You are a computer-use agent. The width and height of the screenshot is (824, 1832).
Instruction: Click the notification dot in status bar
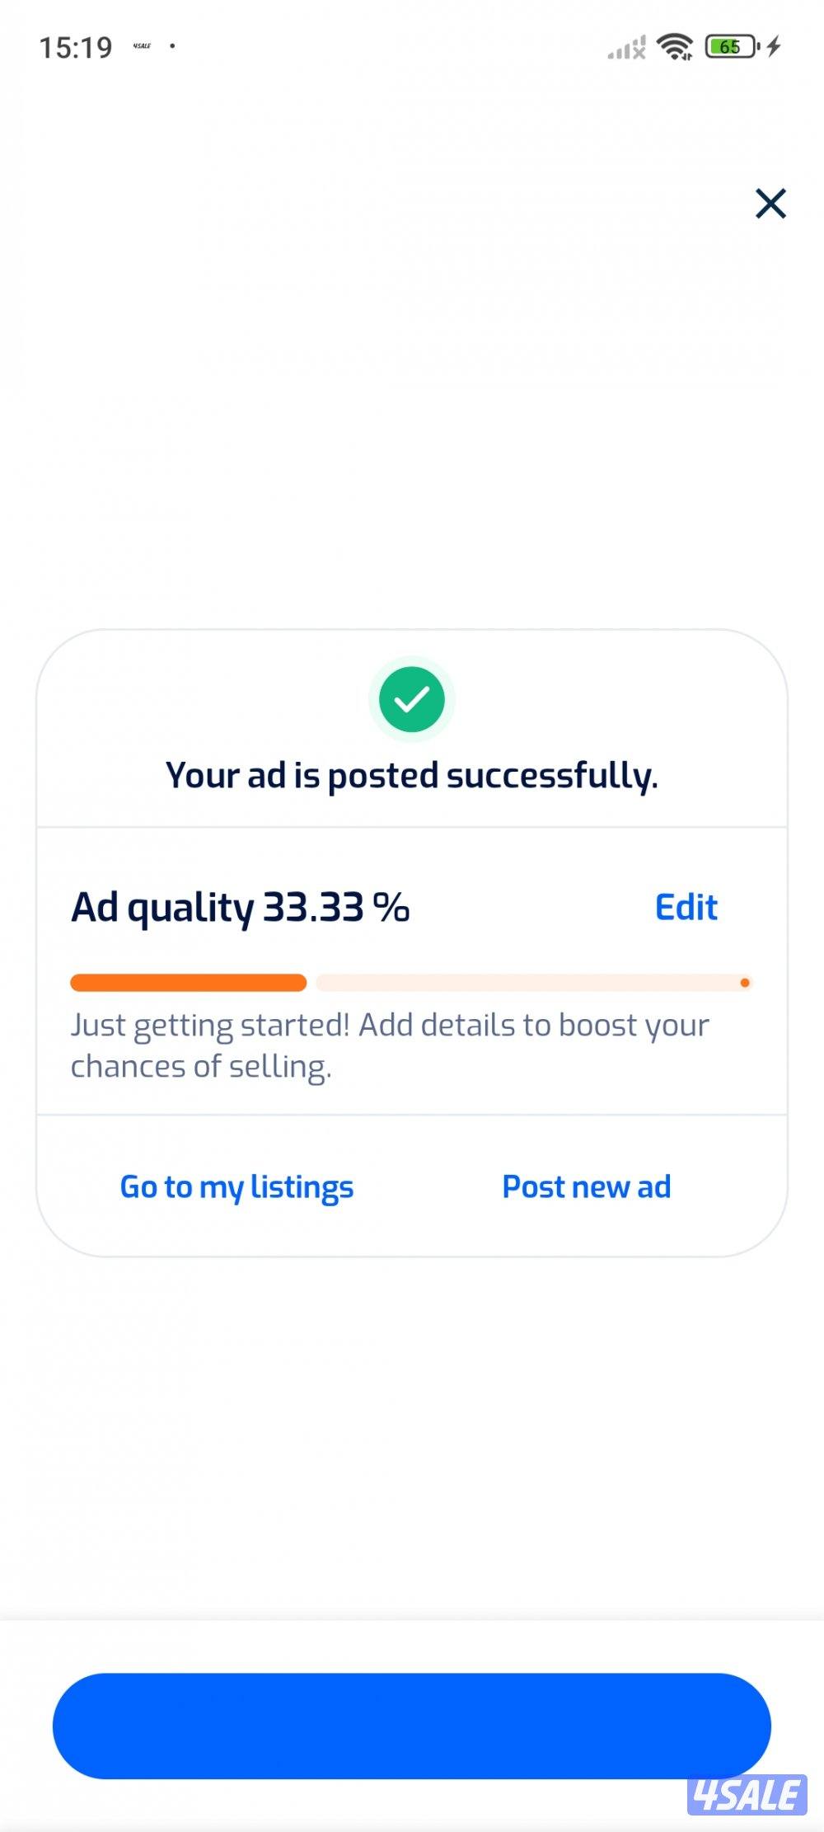pyautogui.click(x=172, y=46)
